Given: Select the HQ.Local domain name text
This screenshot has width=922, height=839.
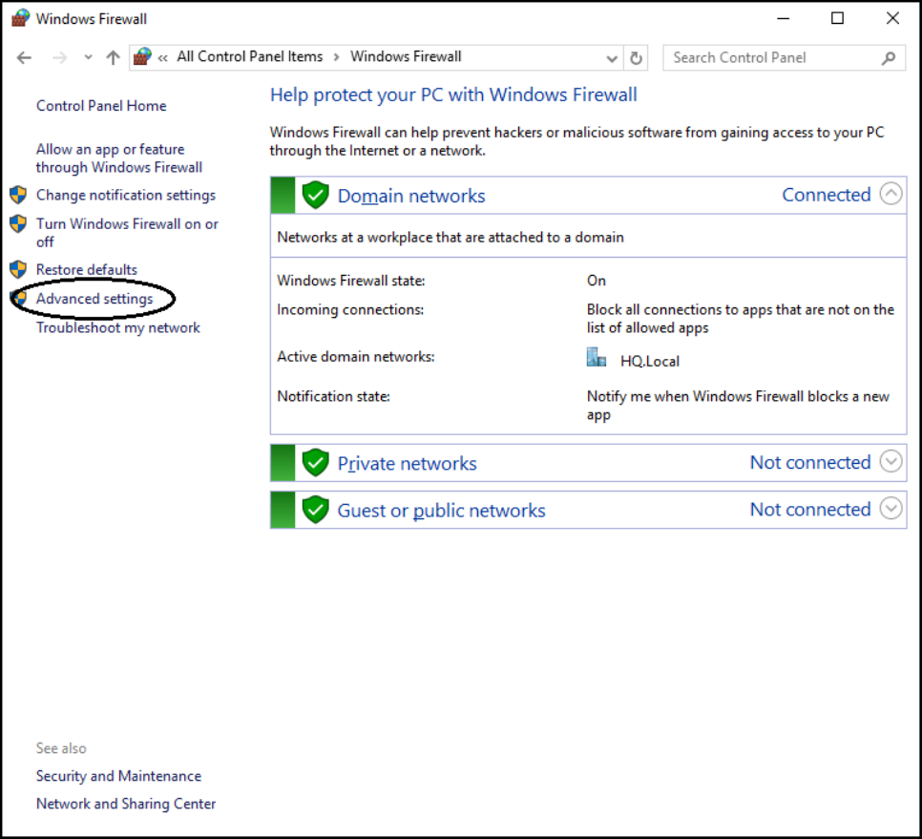Looking at the screenshot, I should coord(650,361).
